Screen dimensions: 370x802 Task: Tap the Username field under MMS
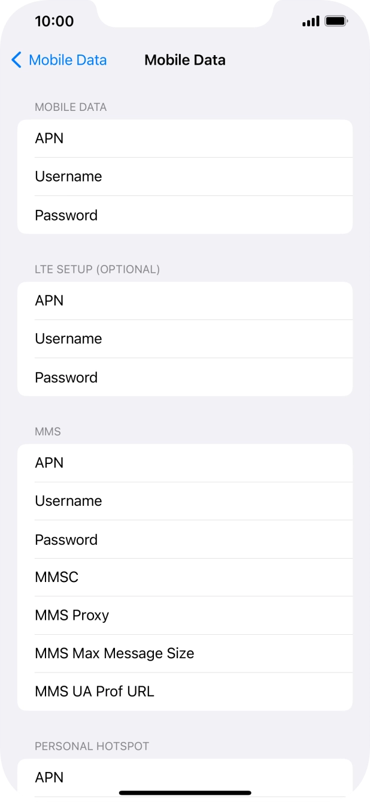185,501
